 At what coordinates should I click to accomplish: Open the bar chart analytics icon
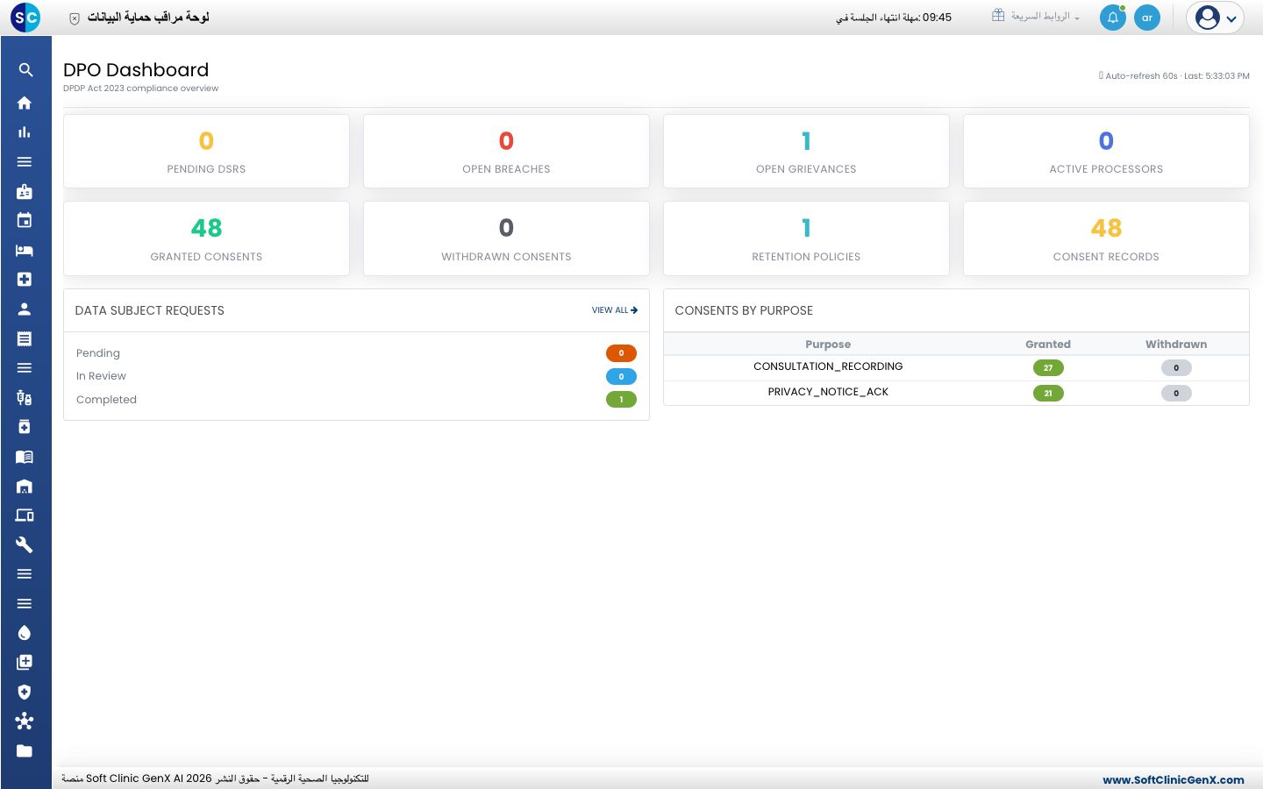coord(25,132)
